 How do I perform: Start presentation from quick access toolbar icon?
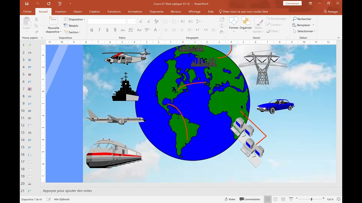coord(60,4)
